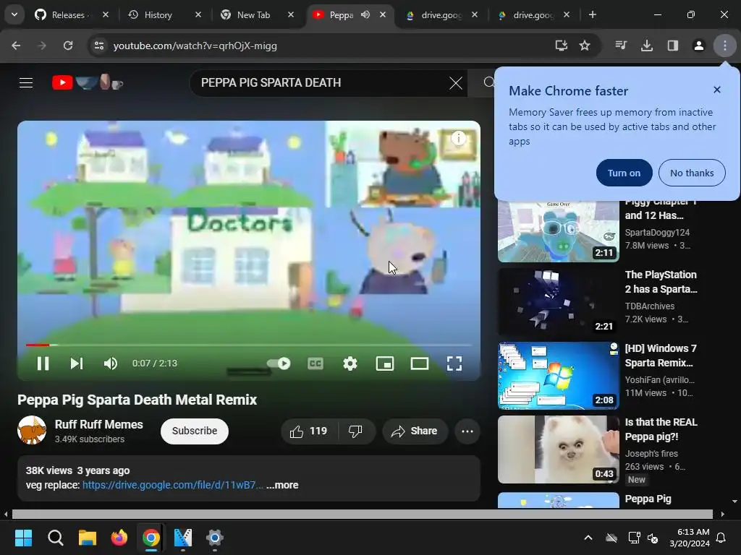The height and width of the screenshot is (555, 741).
Task: Open File Explorer from the taskbar
Action: coord(88,538)
